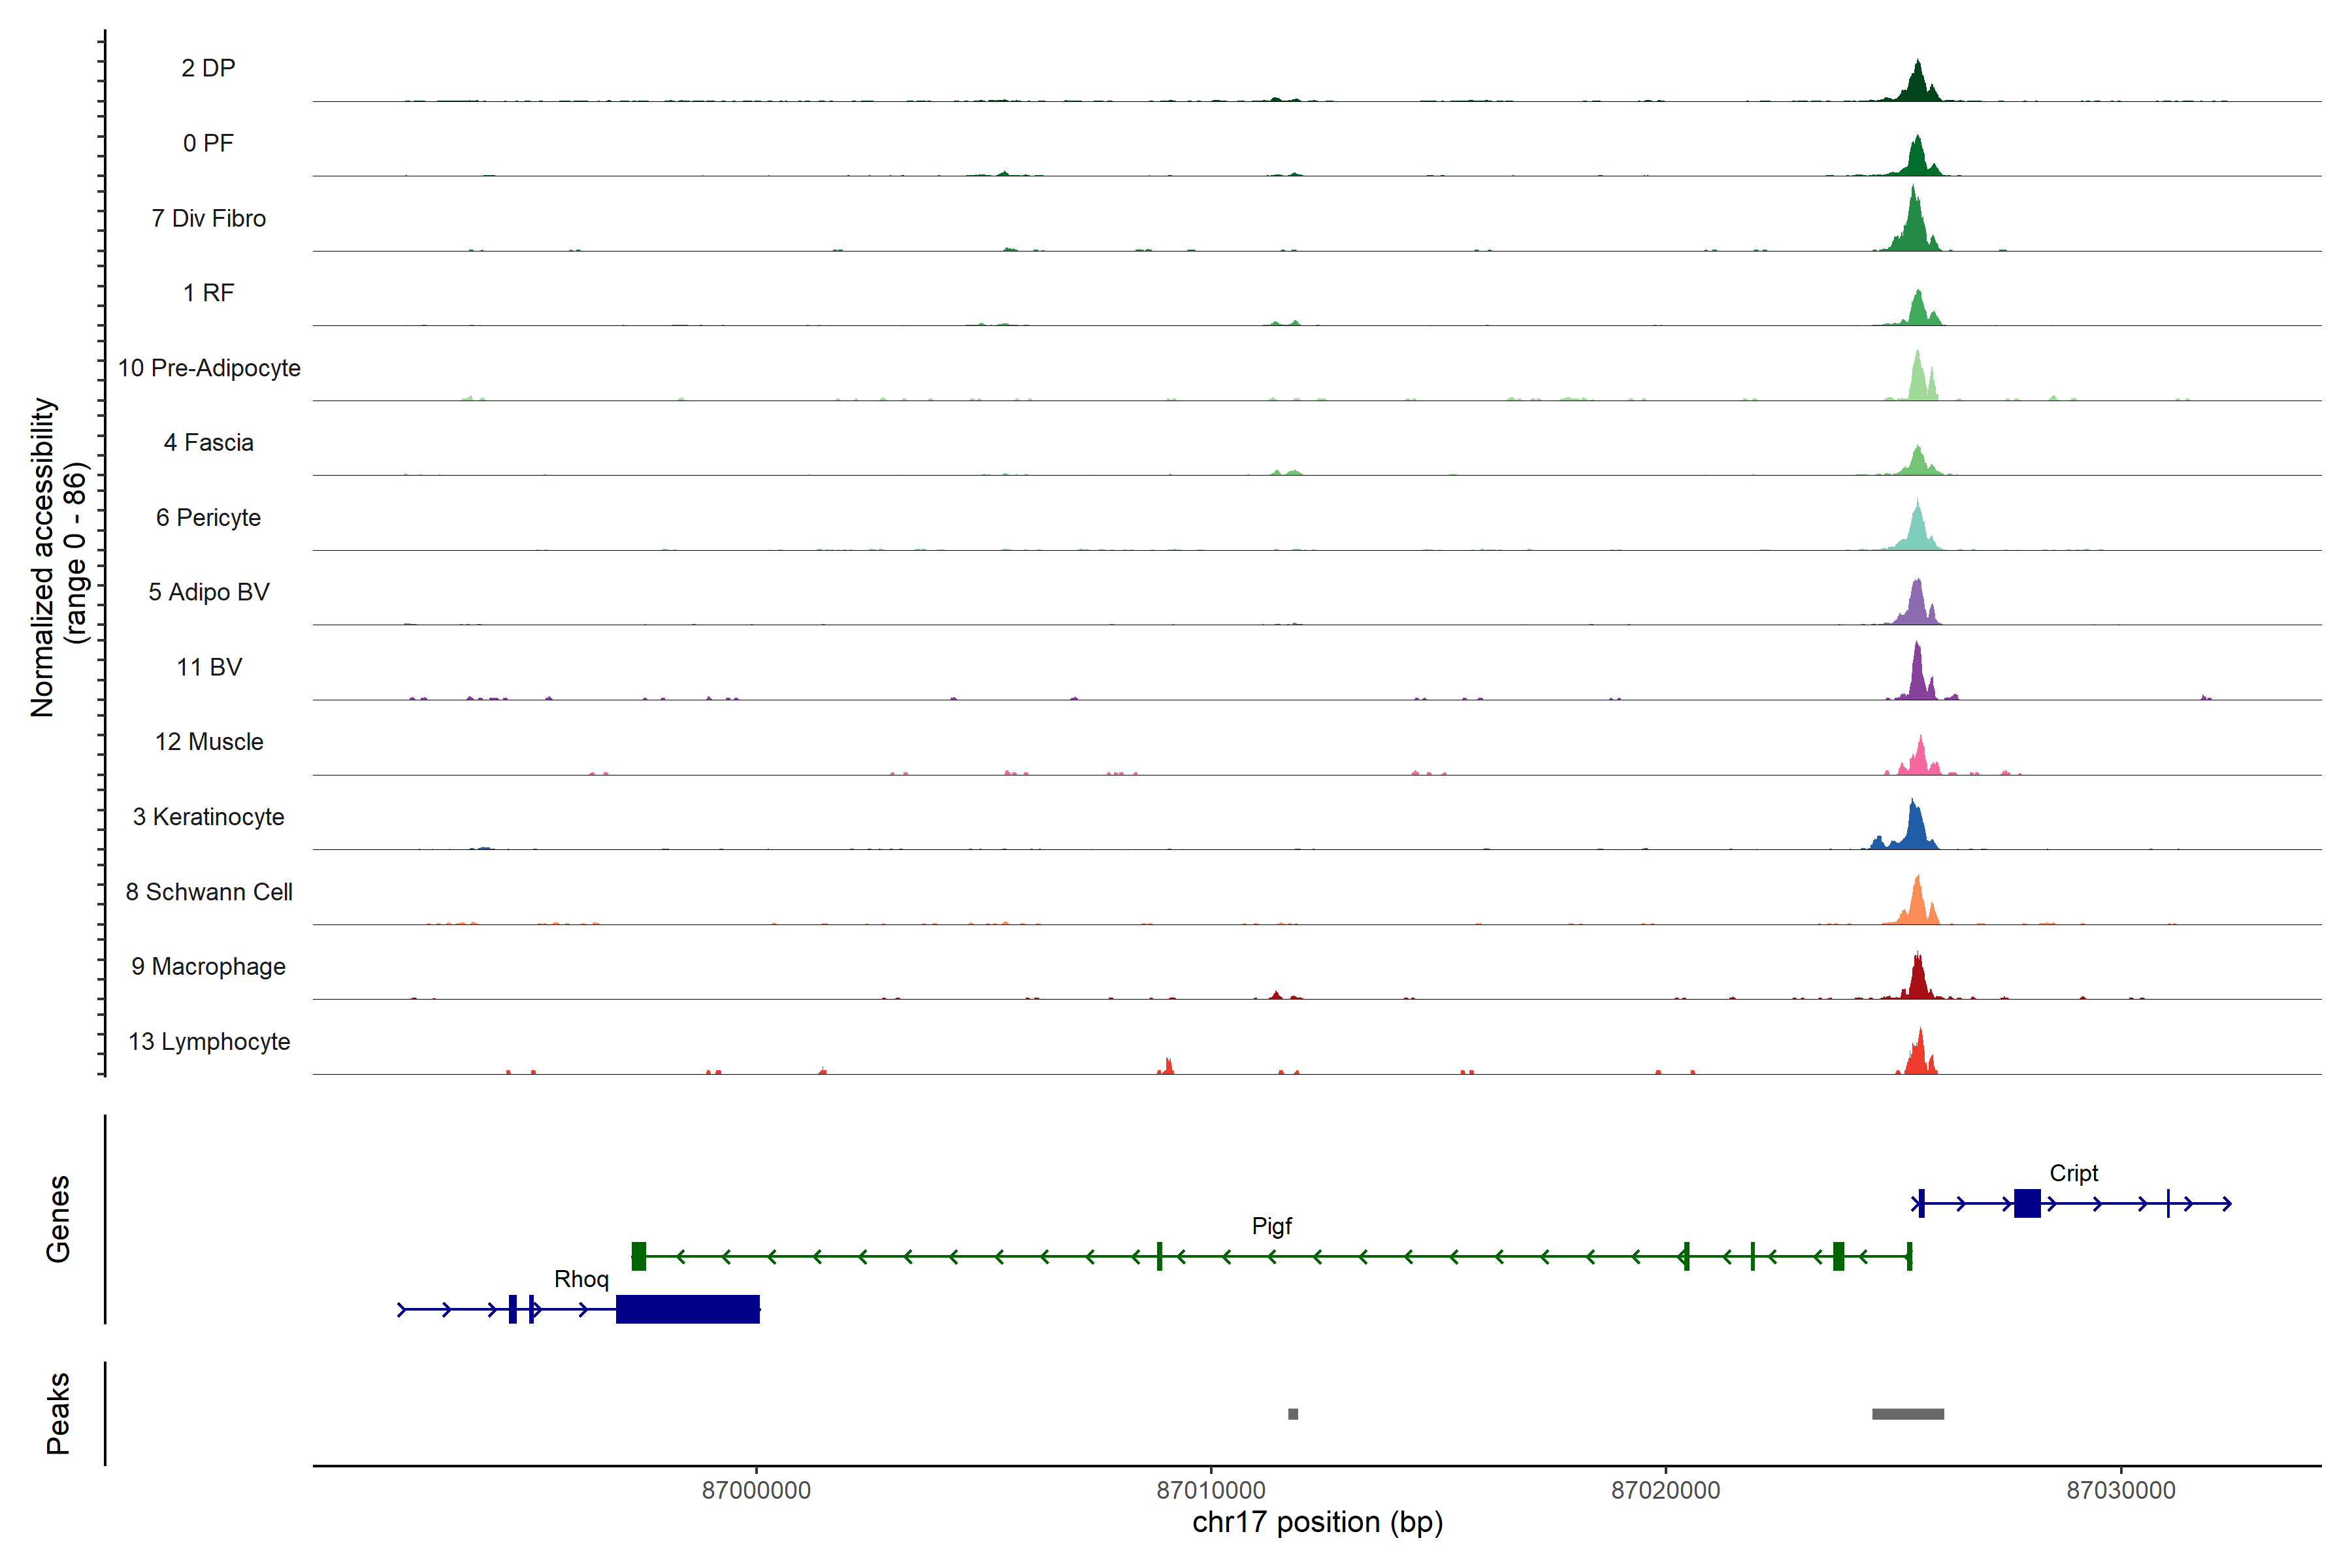2352x1568 pixels.
Task: Click the large blue Cript exon box
Action: pyautogui.click(x=2027, y=1203)
